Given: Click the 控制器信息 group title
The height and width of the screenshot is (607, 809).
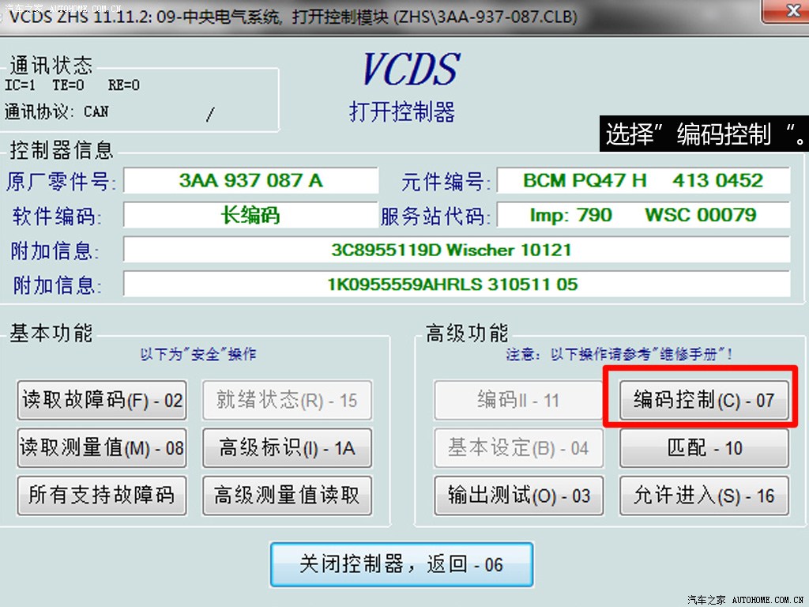Looking at the screenshot, I should pos(62,150).
